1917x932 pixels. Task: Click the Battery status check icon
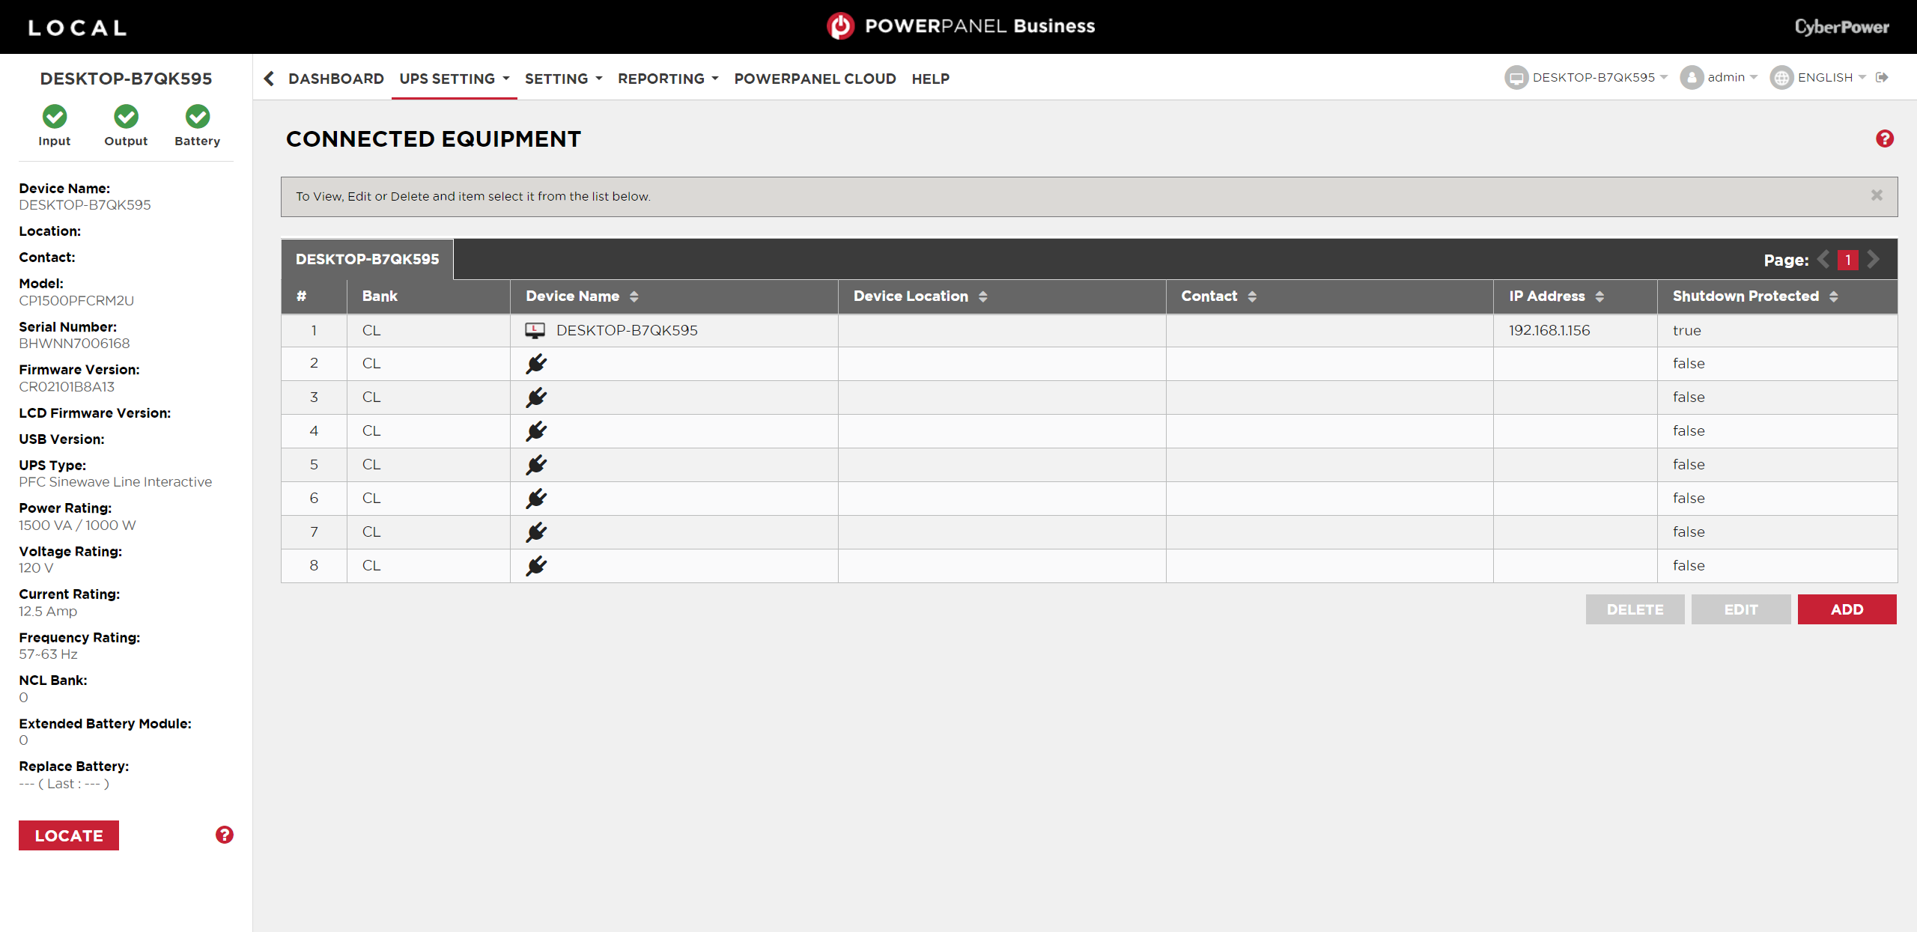point(198,116)
